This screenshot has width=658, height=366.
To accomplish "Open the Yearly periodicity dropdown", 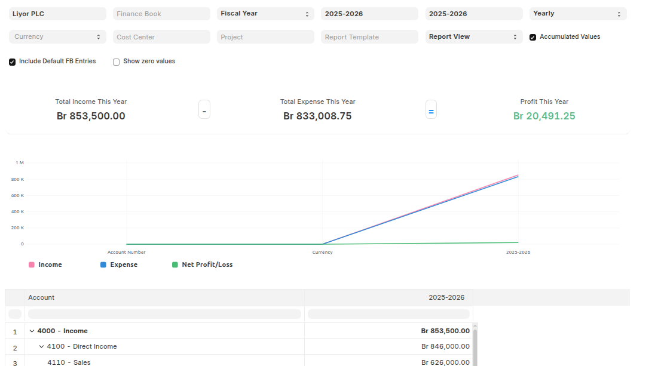I will (578, 14).
